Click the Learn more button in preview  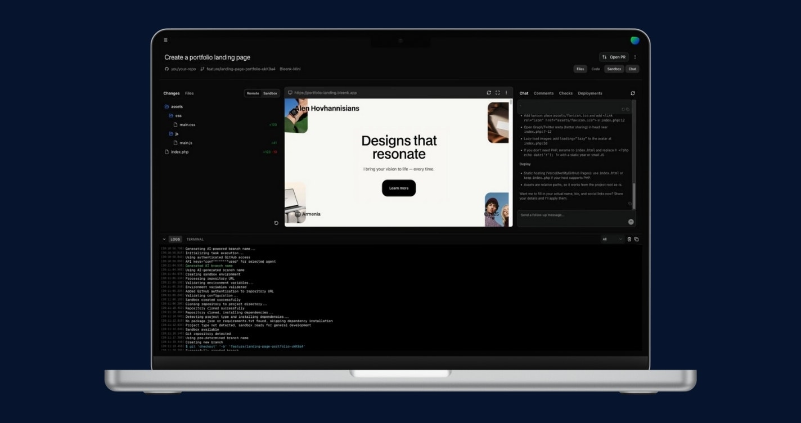(x=399, y=188)
